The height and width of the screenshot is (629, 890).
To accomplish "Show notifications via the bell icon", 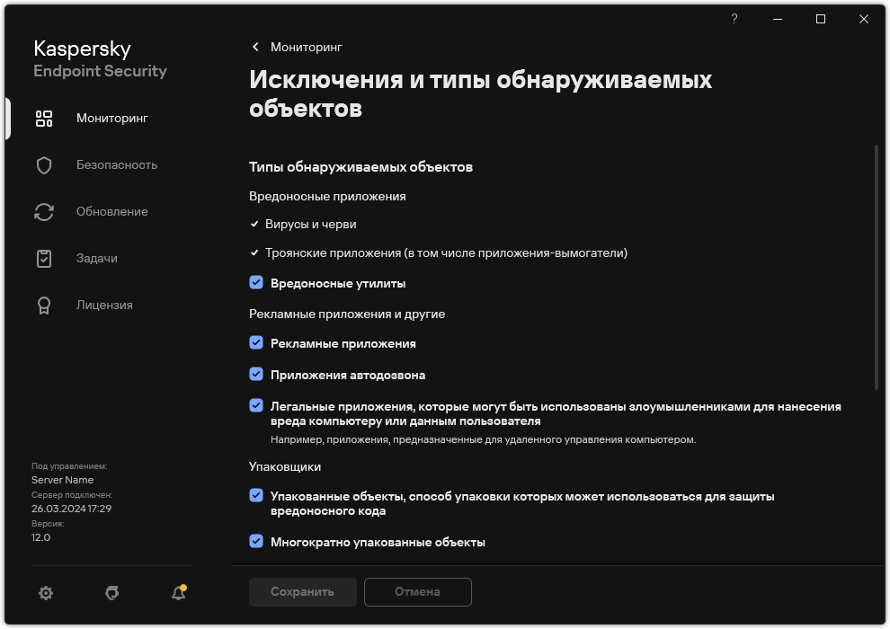I will 177,594.
